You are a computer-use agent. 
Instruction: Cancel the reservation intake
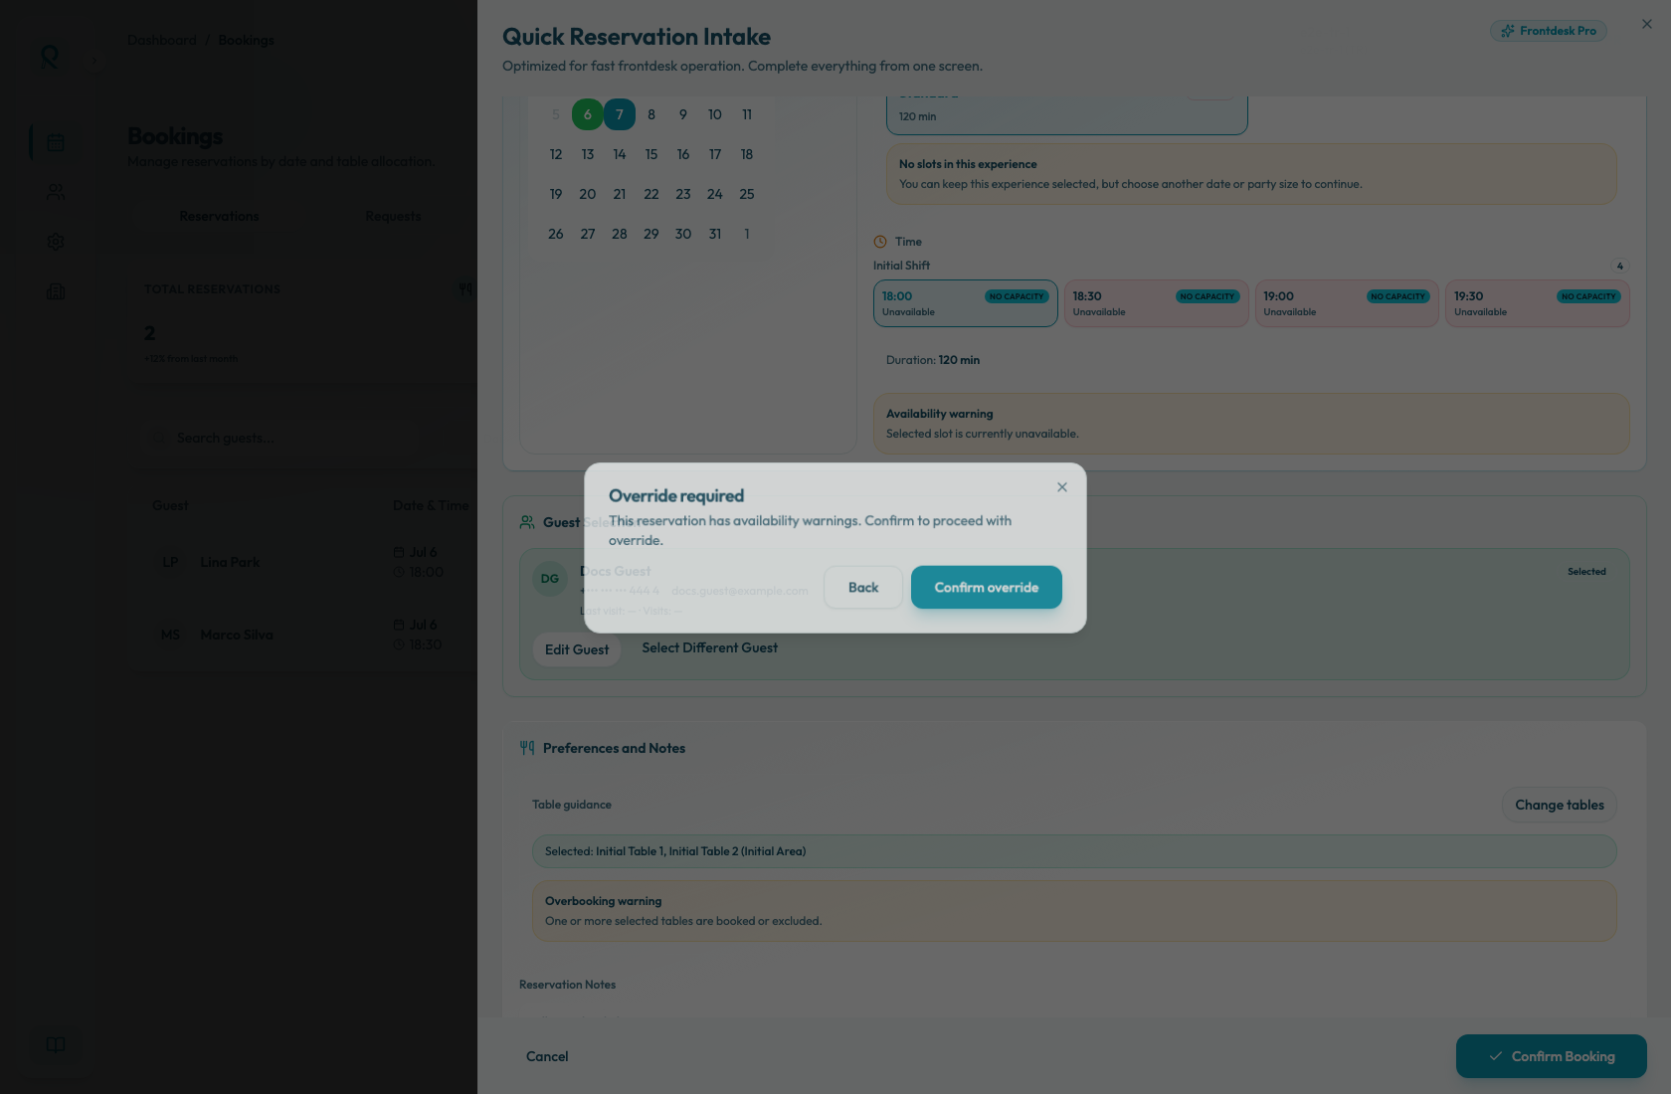pyautogui.click(x=547, y=1056)
